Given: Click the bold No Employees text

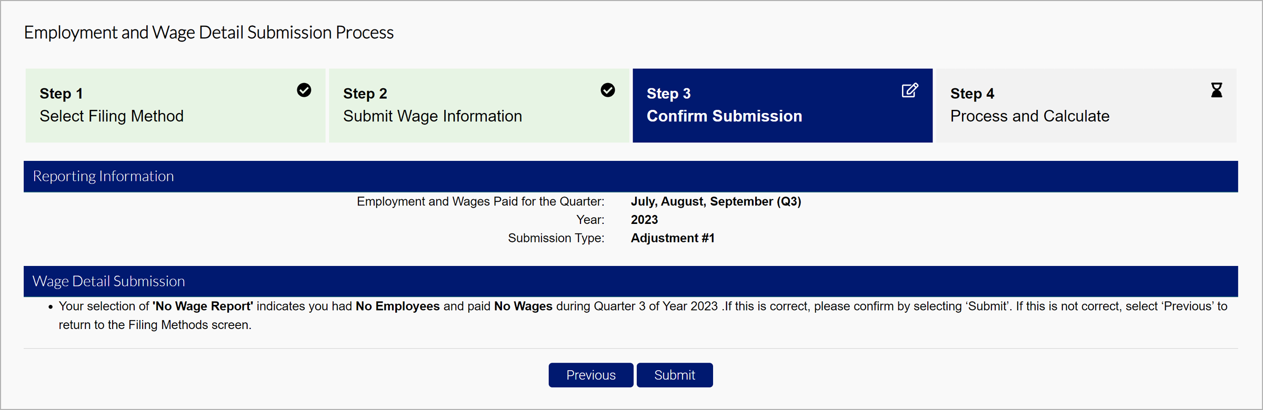Looking at the screenshot, I should 397,306.
